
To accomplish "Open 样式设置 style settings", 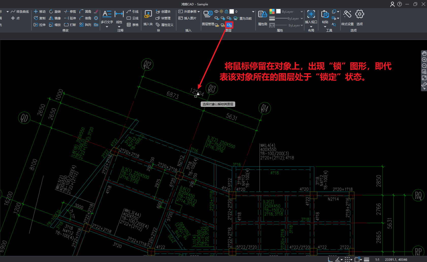I will [x=347, y=18].
